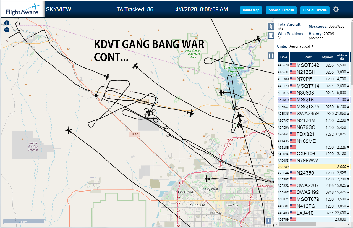Screen dimensions: 353x228
Task: Click the folded-map view icon
Action: [271, 27]
